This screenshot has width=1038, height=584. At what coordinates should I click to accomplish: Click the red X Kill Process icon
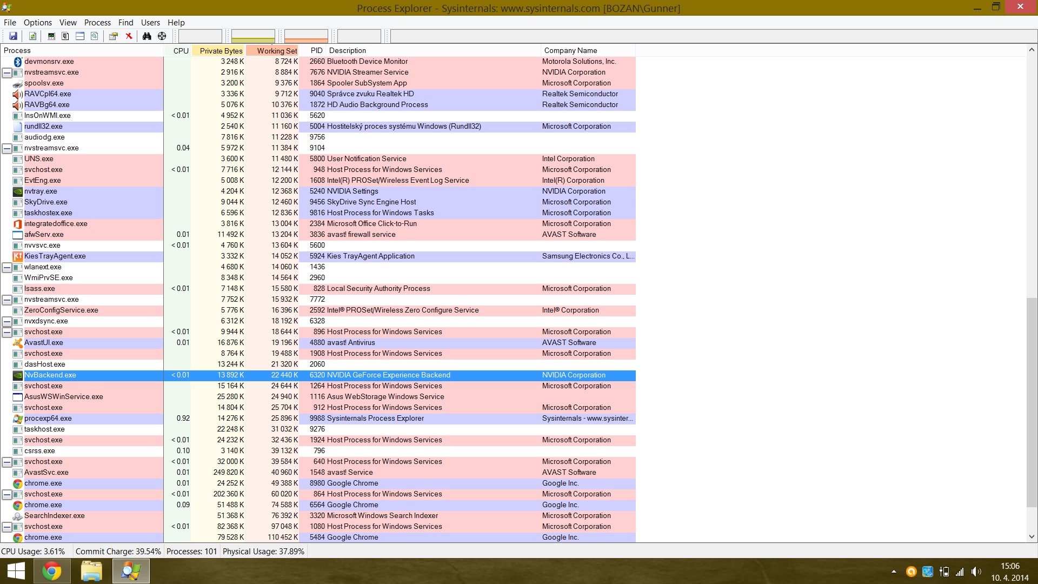[x=129, y=36]
